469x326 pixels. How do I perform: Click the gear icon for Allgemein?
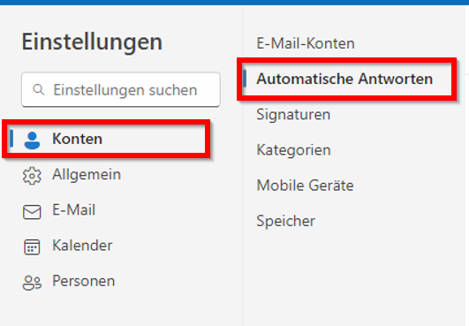tap(32, 176)
